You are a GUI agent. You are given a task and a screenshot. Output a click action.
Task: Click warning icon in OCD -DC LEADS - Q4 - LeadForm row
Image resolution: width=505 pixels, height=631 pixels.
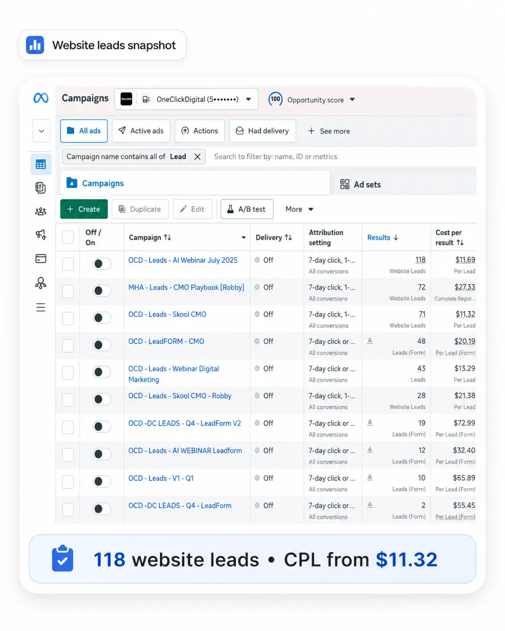click(370, 505)
